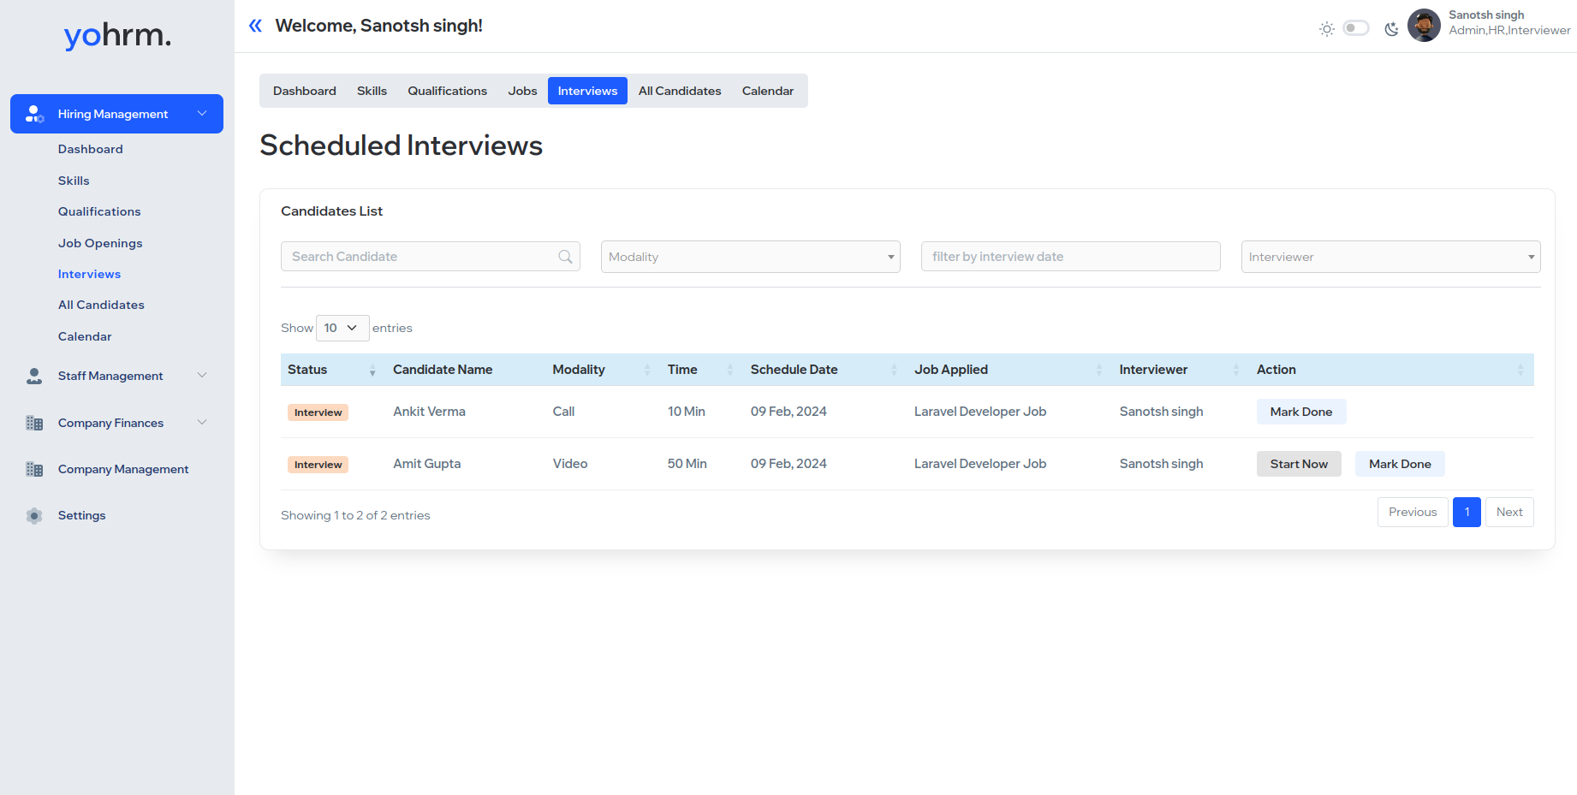The image size is (1577, 795).
Task: Click the search magnifier icon
Action: (565, 257)
